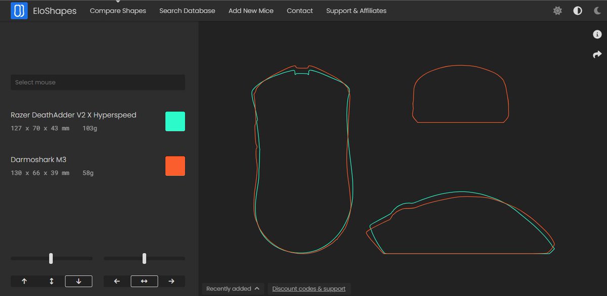The image size is (607, 296).
Task: Toggle vertical center alignment
Action: click(51, 281)
